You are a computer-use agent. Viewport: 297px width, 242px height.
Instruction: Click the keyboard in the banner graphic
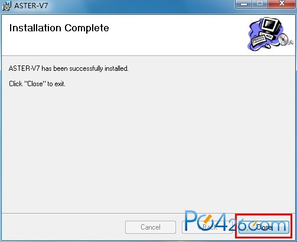(x=260, y=40)
